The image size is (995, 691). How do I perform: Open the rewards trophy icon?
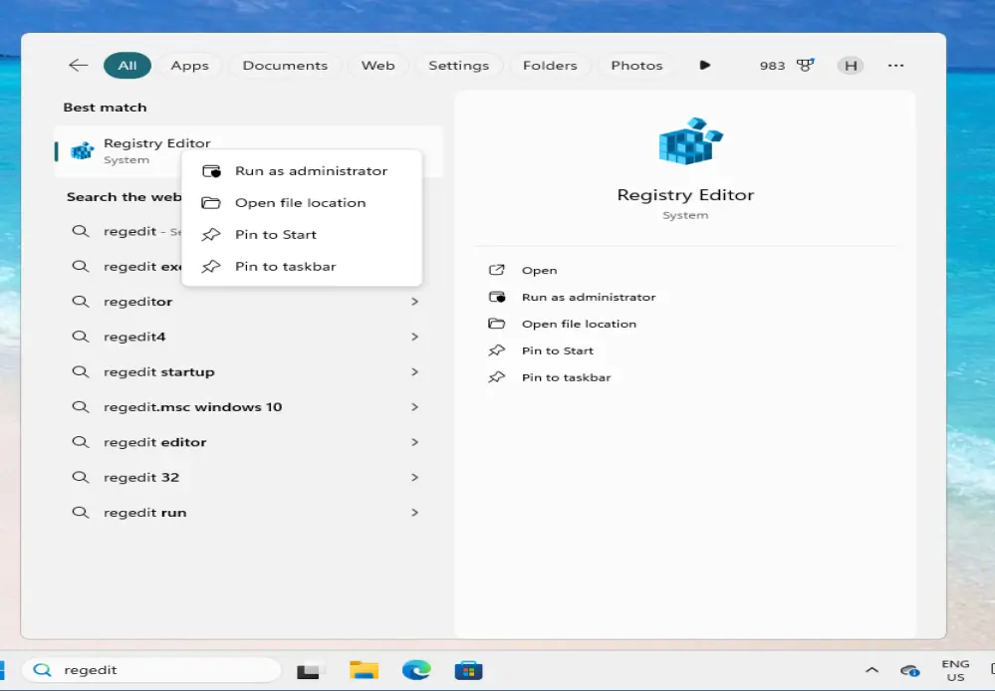tap(806, 65)
